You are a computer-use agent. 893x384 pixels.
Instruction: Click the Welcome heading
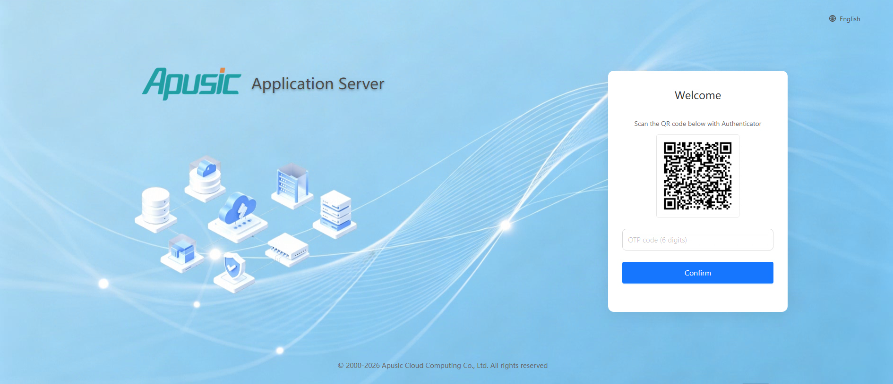[x=697, y=95]
